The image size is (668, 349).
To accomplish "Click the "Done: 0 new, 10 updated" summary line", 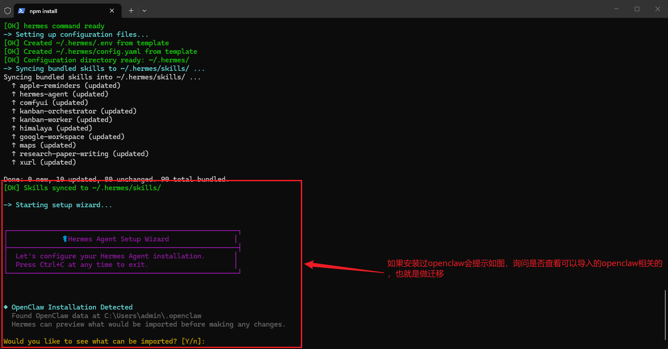I will [117, 179].
